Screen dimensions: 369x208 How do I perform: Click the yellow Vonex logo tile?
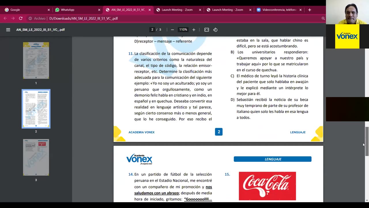click(347, 36)
